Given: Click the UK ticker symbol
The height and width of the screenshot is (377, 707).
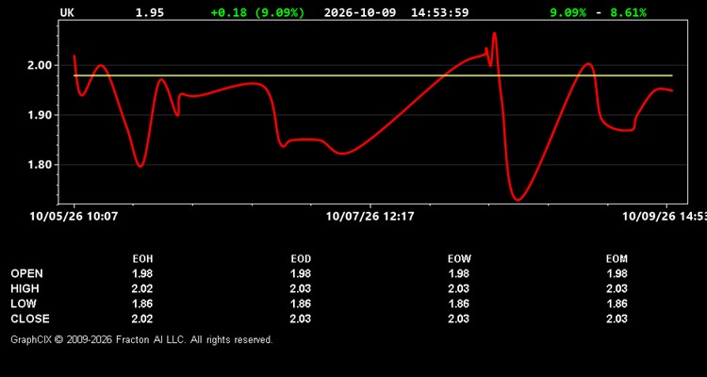Looking at the screenshot, I should coord(67,12).
